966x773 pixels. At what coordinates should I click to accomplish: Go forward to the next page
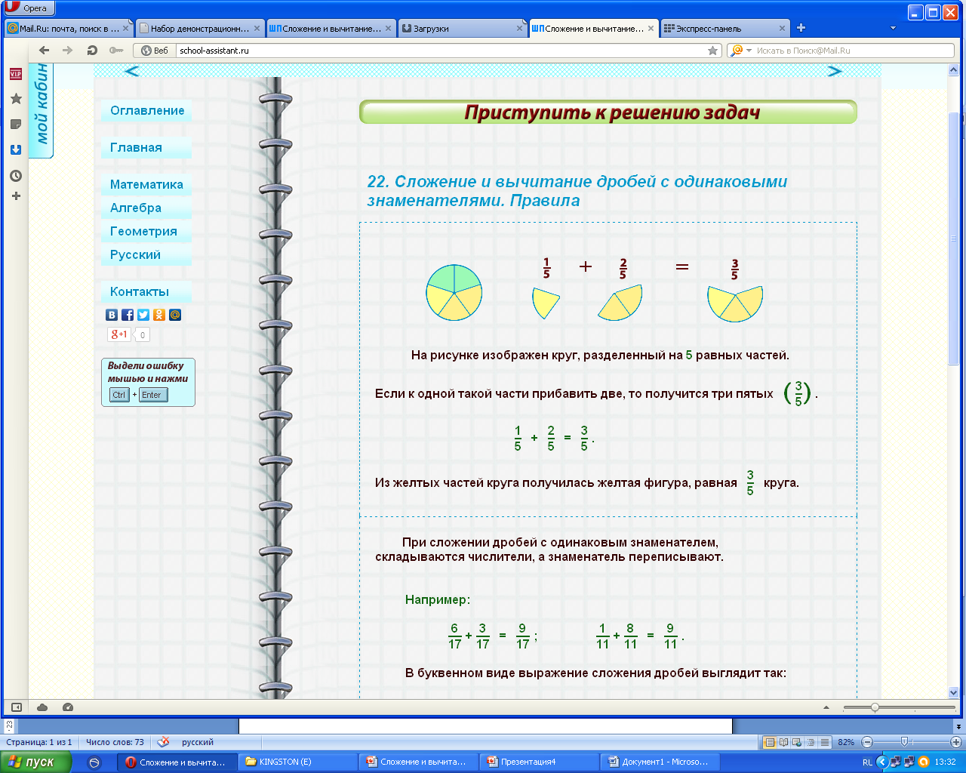coord(68,51)
